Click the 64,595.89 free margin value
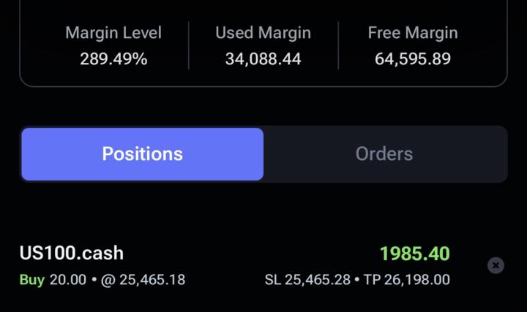This screenshot has height=312, width=527. click(x=413, y=59)
